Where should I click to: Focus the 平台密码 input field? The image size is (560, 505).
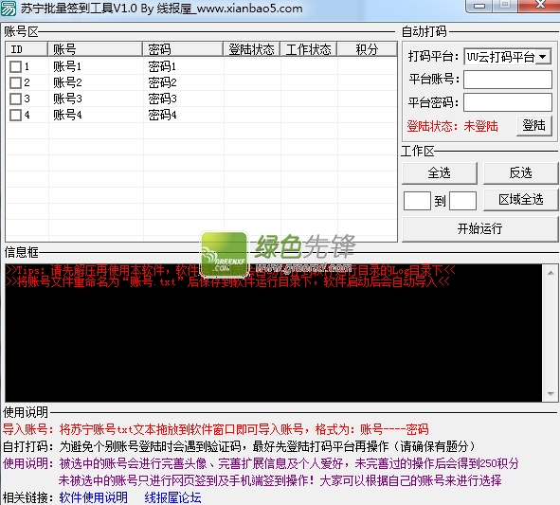[508, 102]
